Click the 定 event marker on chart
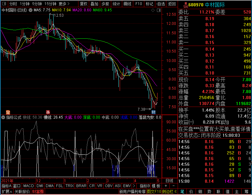Screen dimensions: 252x195 pos(8,112)
